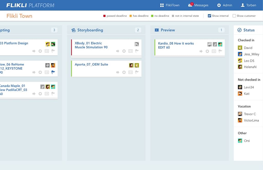Open details card icon on Kardio_08 card
This screenshot has width=263, height=170.
click(x=214, y=51)
